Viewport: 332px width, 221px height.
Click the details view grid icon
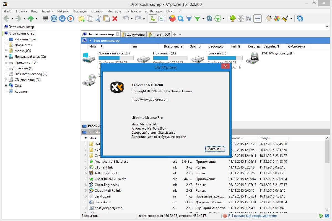[249, 19]
